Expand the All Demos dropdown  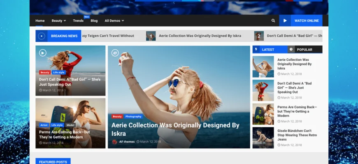114,20
